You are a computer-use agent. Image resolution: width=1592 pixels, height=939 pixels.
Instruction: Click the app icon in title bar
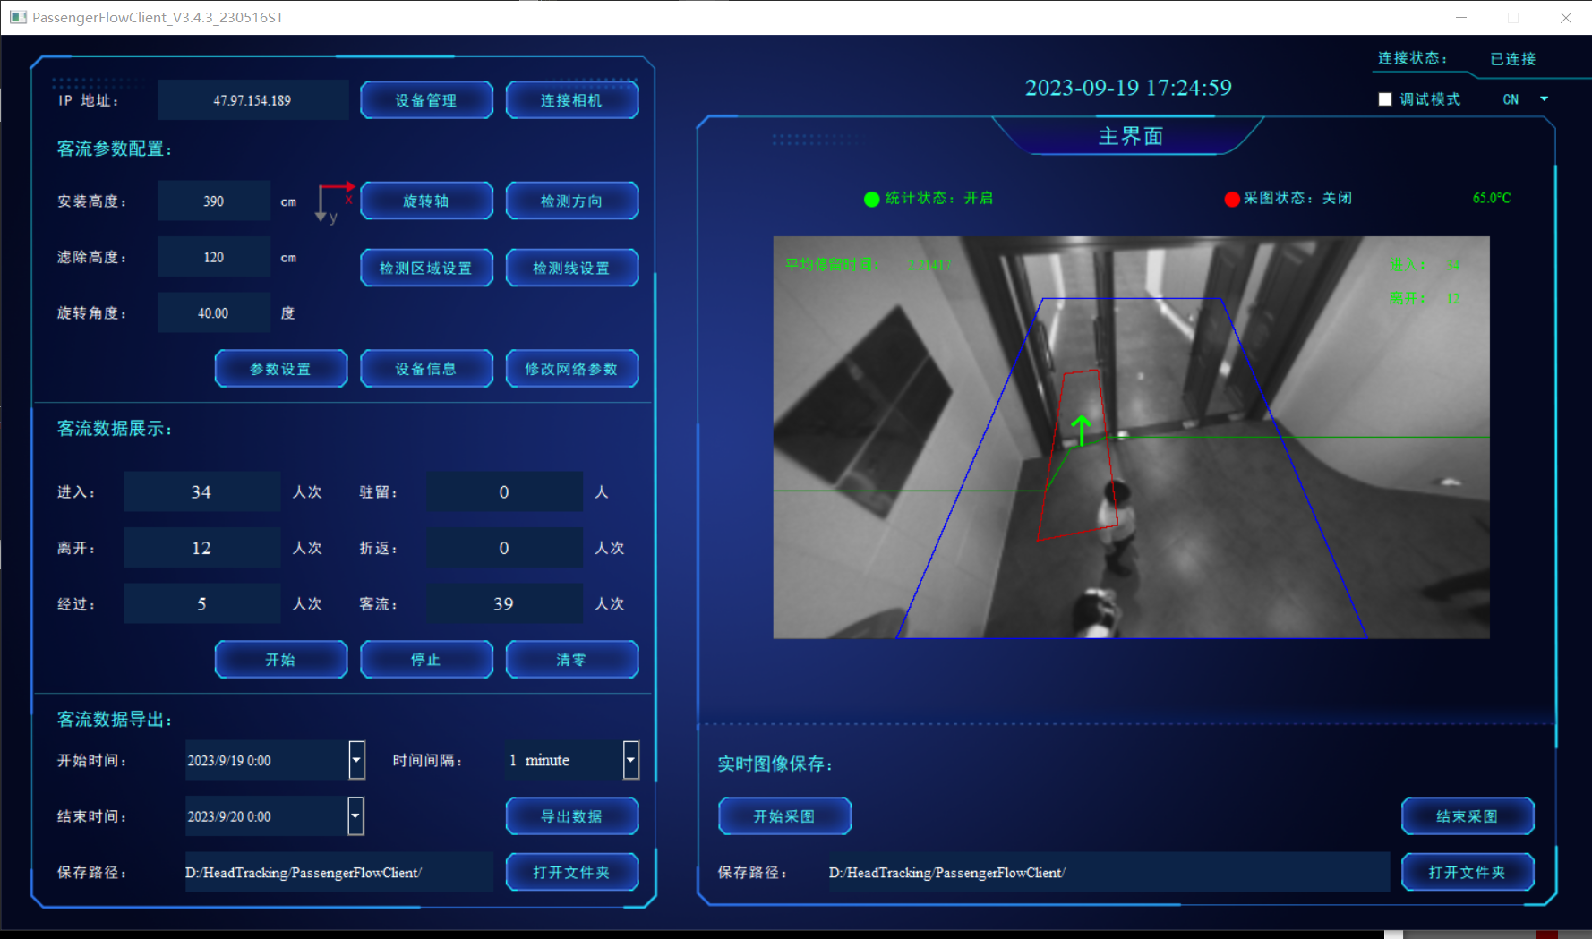(18, 17)
